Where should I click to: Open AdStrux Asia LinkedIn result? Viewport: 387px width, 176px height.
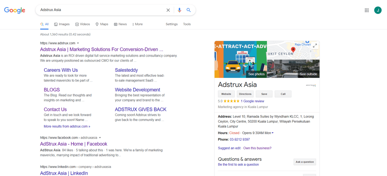(64, 173)
